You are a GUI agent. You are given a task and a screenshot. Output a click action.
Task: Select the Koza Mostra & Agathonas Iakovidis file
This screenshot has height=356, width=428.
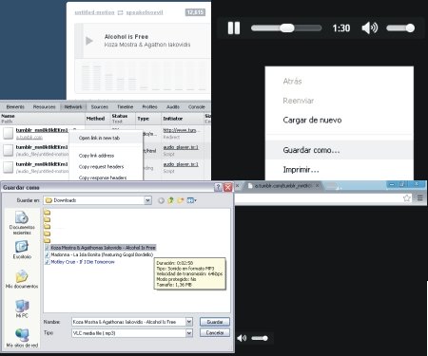tap(101, 248)
